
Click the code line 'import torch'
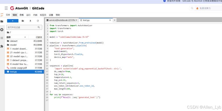57,31
